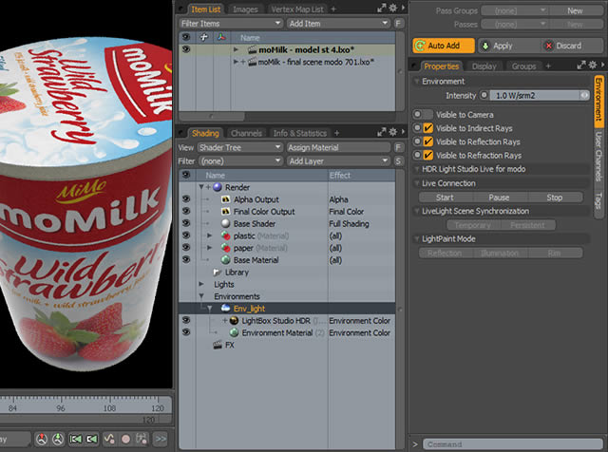Switch to the Channels tab
608x452 pixels.
point(246,133)
